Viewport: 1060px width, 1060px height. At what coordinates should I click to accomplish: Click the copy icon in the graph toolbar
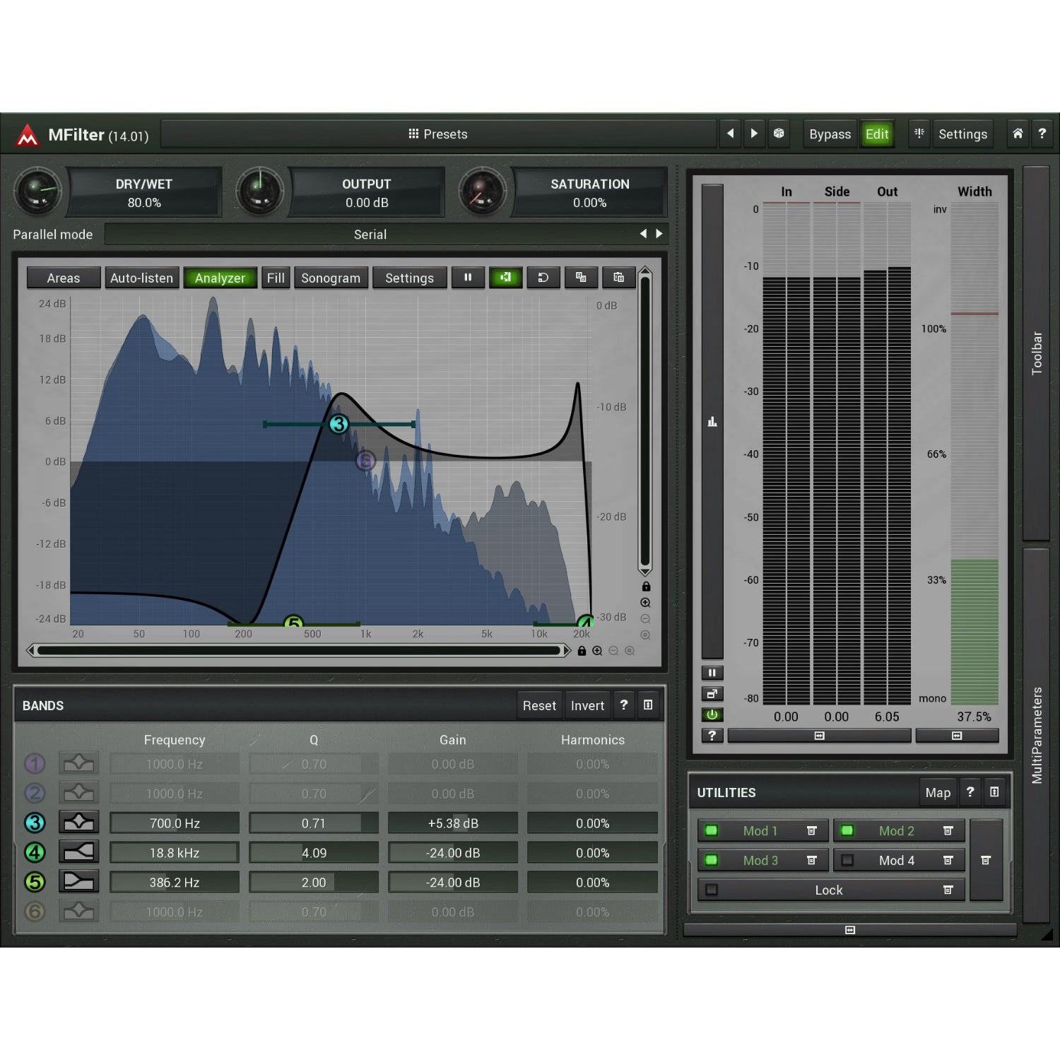click(581, 278)
